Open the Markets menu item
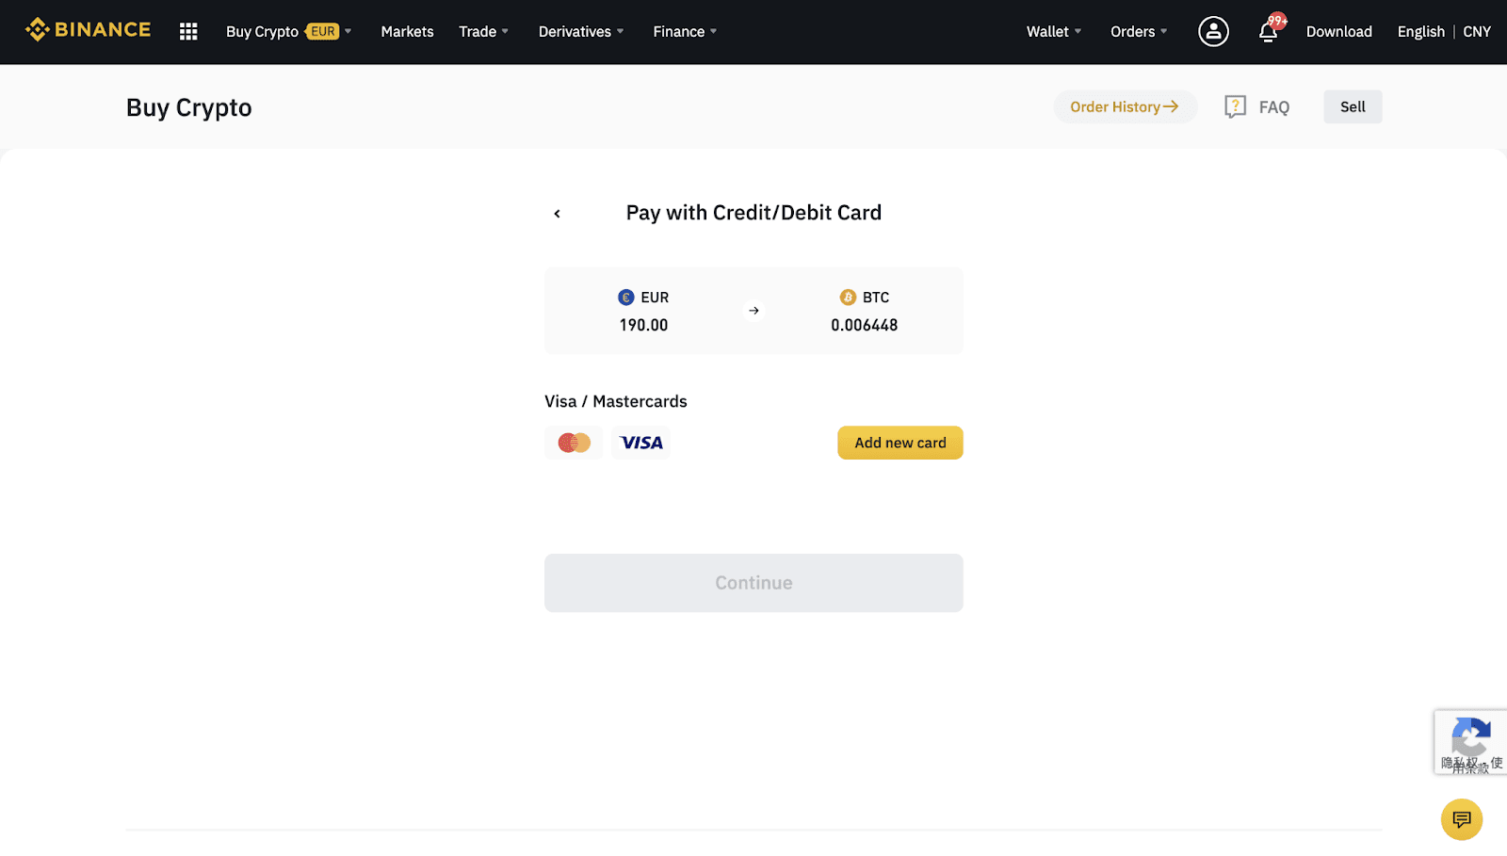 tap(407, 32)
